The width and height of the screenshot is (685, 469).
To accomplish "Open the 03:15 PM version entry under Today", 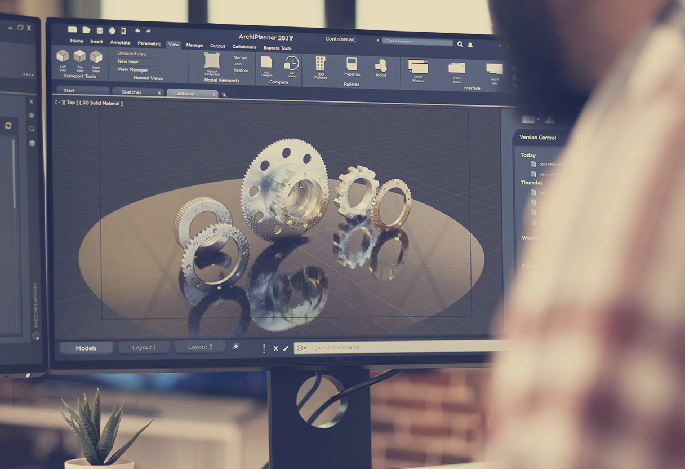I will [547, 164].
